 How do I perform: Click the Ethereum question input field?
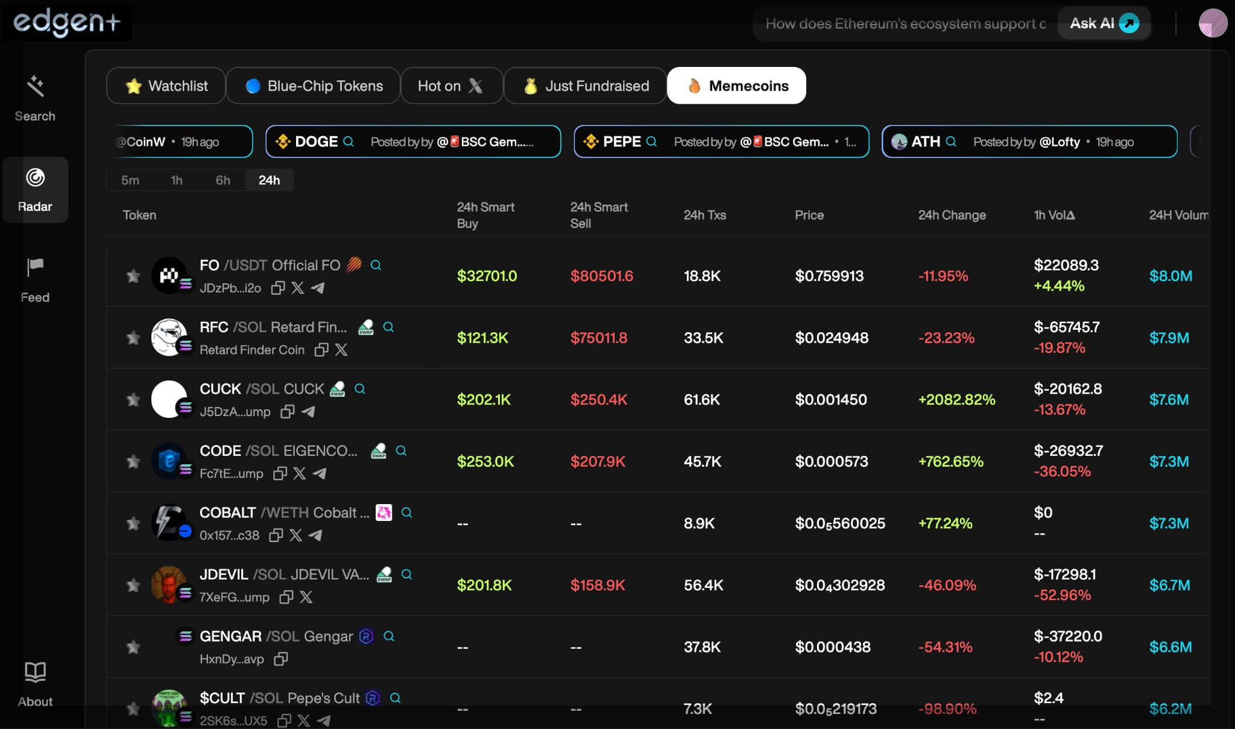pos(899,24)
